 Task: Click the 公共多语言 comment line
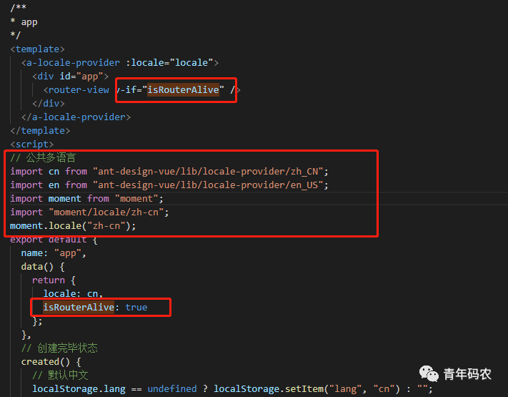tap(43, 158)
